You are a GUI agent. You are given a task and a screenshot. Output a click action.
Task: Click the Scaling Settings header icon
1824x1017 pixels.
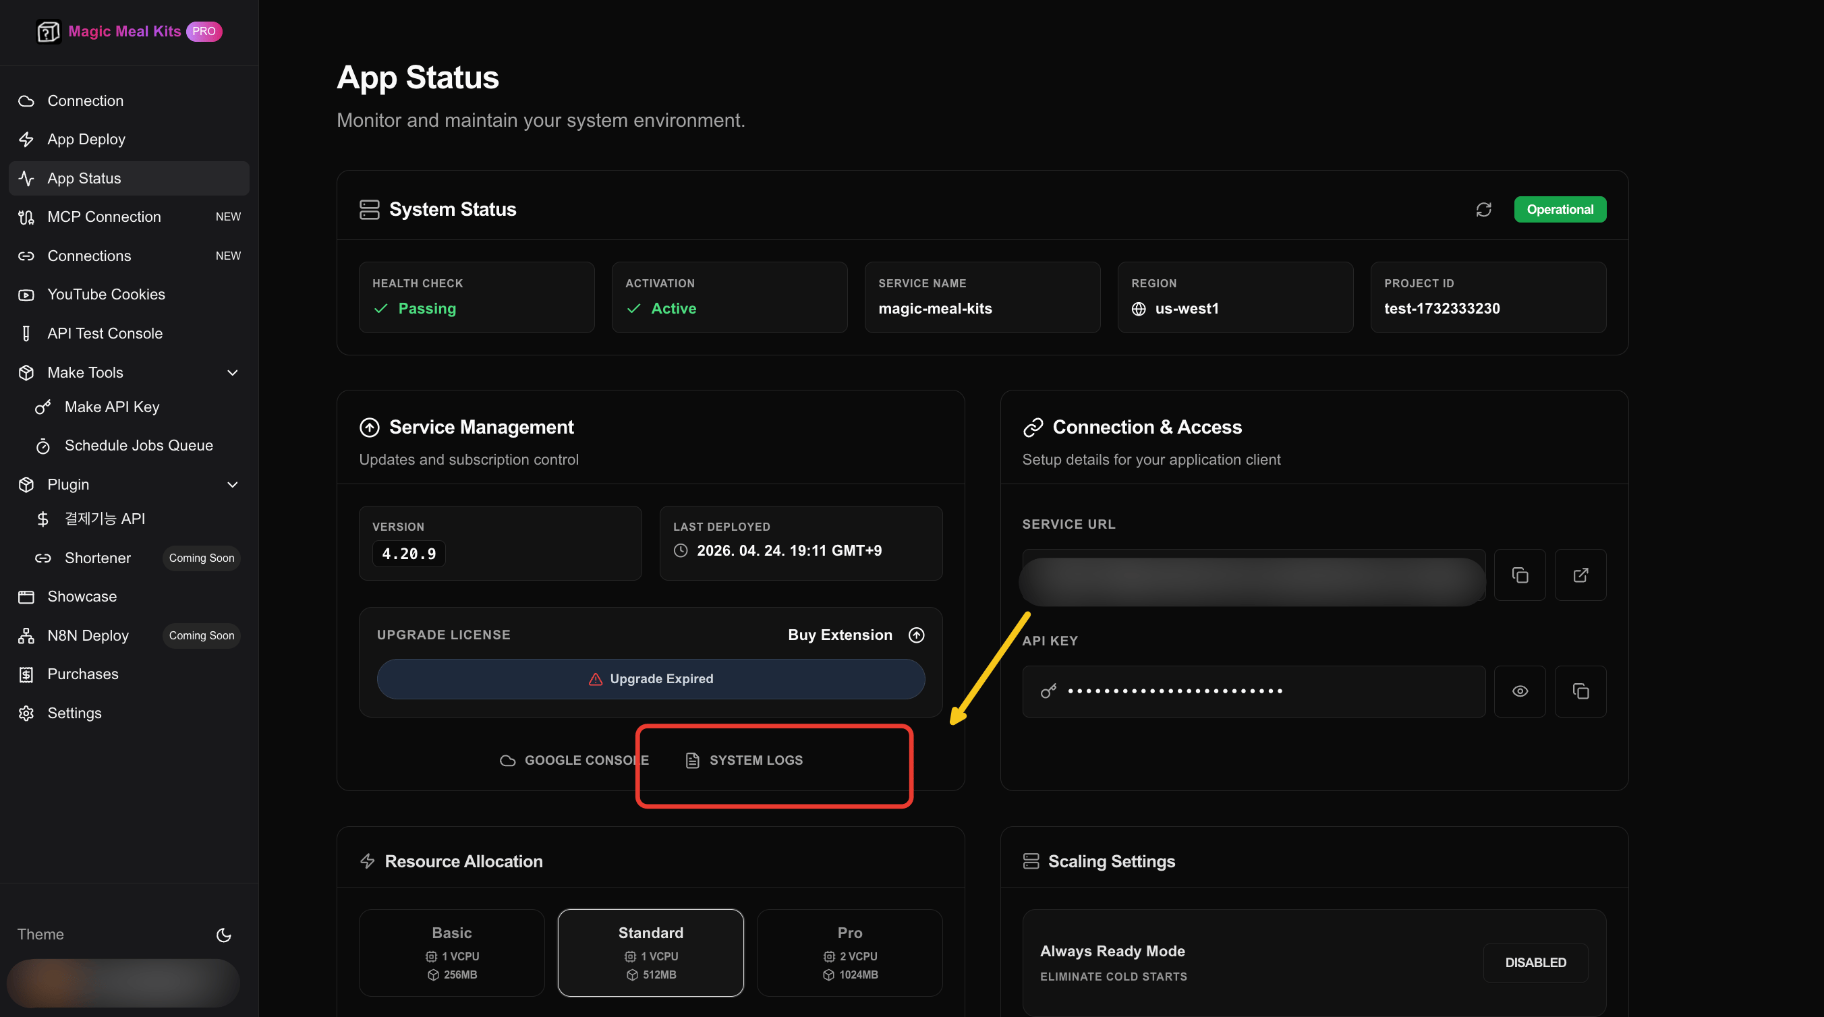[x=1031, y=861]
